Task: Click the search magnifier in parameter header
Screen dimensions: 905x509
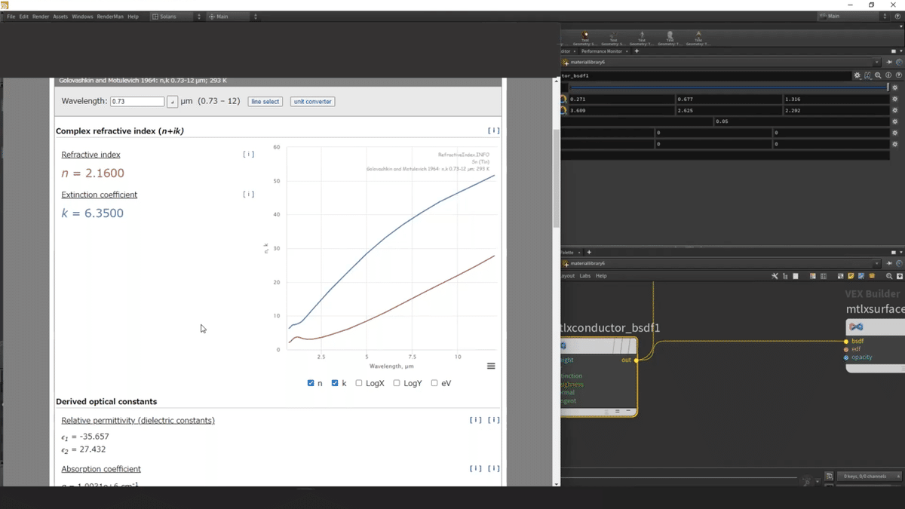Action: (x=878, y=75)
